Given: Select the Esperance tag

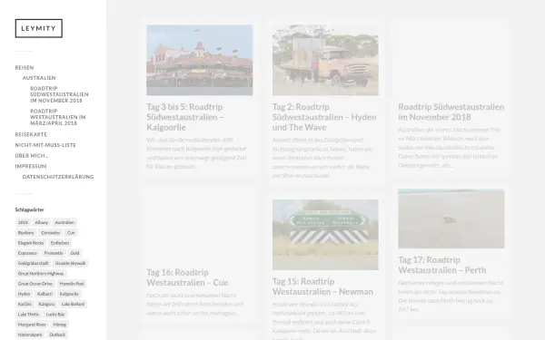Looking at the screenshot, I should point(27,253).
